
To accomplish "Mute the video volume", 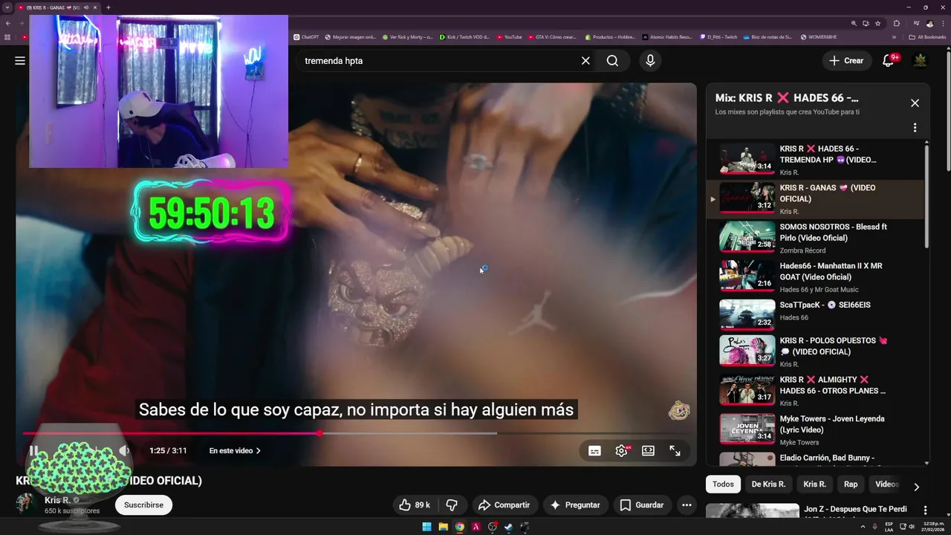I will click(x=124, y=451).
